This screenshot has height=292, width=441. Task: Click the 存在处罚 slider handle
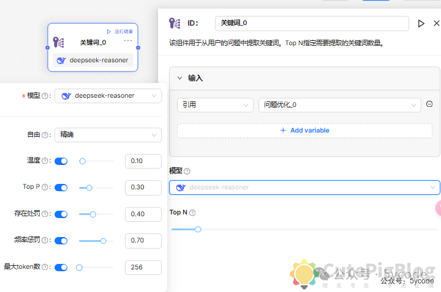[93, 214]
